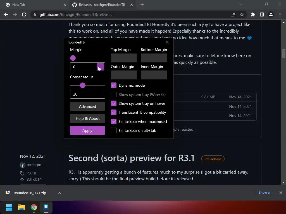Click the Inner Margin input box
Image resolution: width=286 pixels, height=214 pixels.
pos(154,75)
